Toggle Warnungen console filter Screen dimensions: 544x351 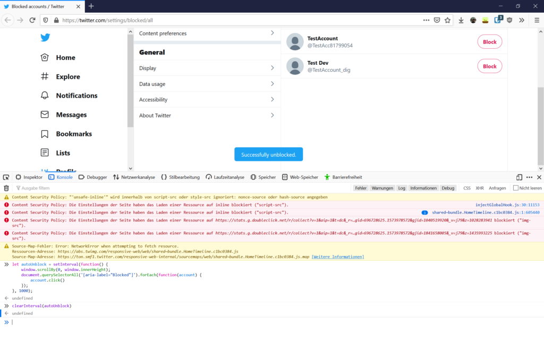click(x=382, y=188)
